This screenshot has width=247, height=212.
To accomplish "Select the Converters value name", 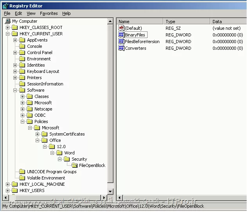I will click(x=135, y=48).
